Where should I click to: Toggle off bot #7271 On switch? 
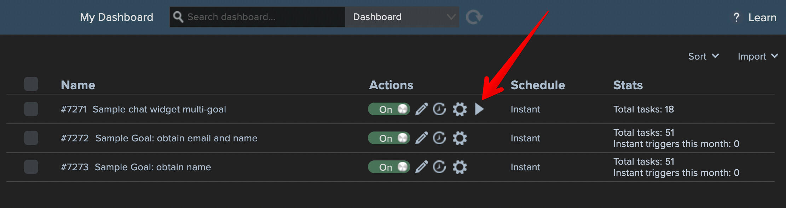click(x=389, y=109)
